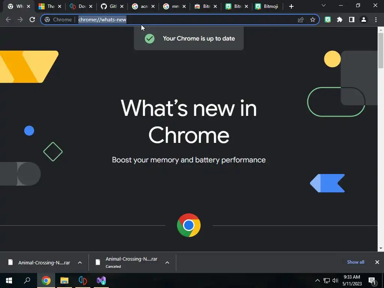Toggle the side panel icon
Screen dimensions: 384x288
[x=352, y=19]
